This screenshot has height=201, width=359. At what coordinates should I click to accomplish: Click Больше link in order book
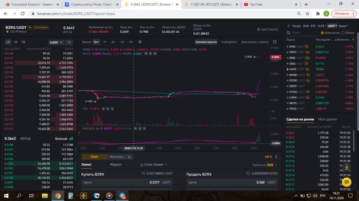[61, 139]
